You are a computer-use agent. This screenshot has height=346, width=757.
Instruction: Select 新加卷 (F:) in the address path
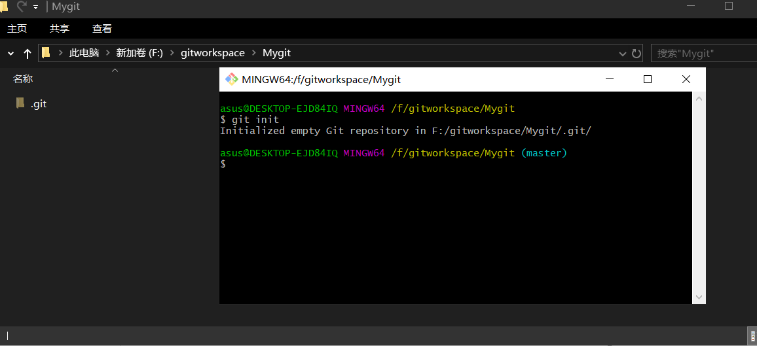click(139, 53)
